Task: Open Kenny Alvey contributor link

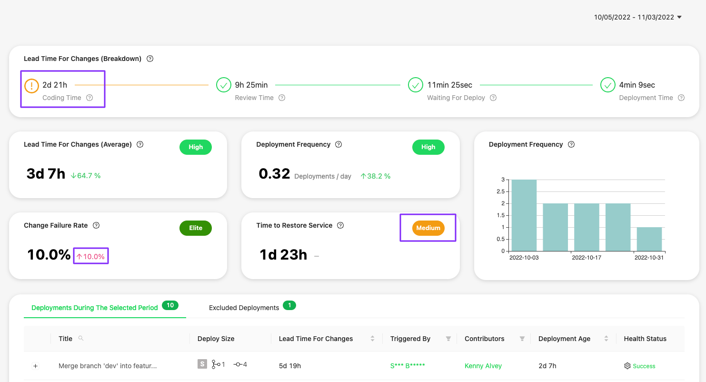Action: coord(483,366)
